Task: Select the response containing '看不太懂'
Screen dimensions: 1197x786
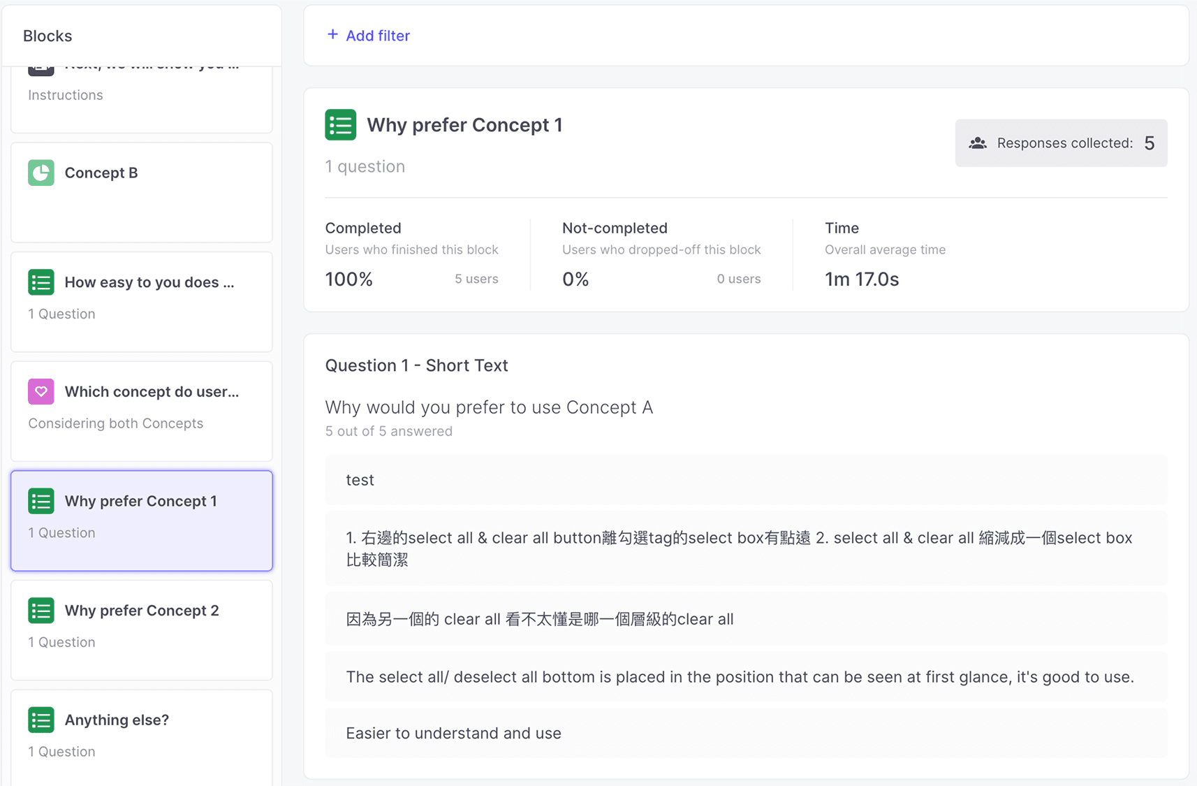Action: point(746,619)
